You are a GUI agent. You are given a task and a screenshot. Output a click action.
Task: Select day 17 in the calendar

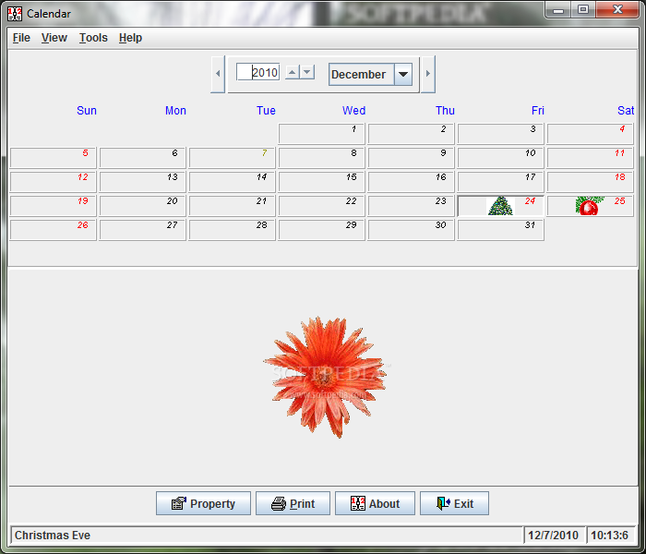(500, 182)
